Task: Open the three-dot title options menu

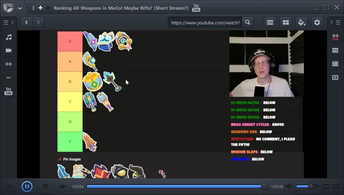Action: 33,8
